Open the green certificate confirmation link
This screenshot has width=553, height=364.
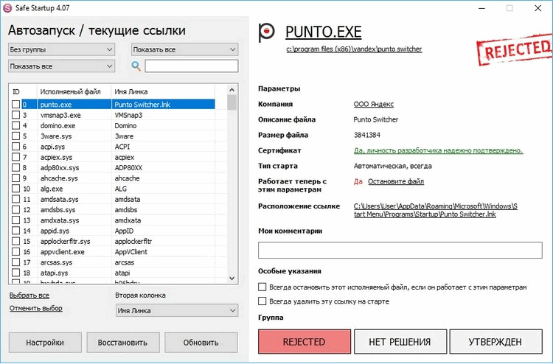438,150
